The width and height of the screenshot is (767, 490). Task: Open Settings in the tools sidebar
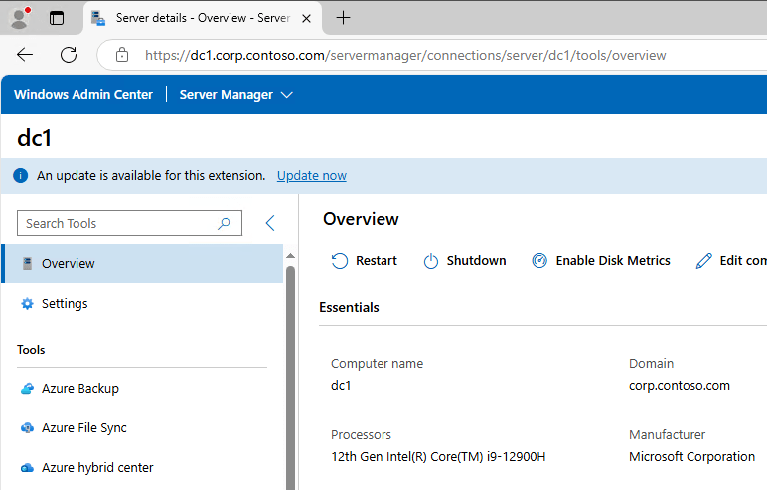point(65,304)
